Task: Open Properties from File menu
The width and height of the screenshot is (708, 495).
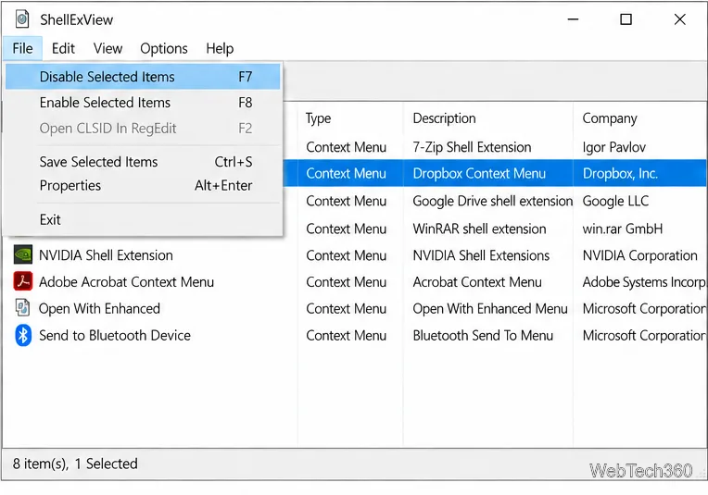Action: point(143,185)
